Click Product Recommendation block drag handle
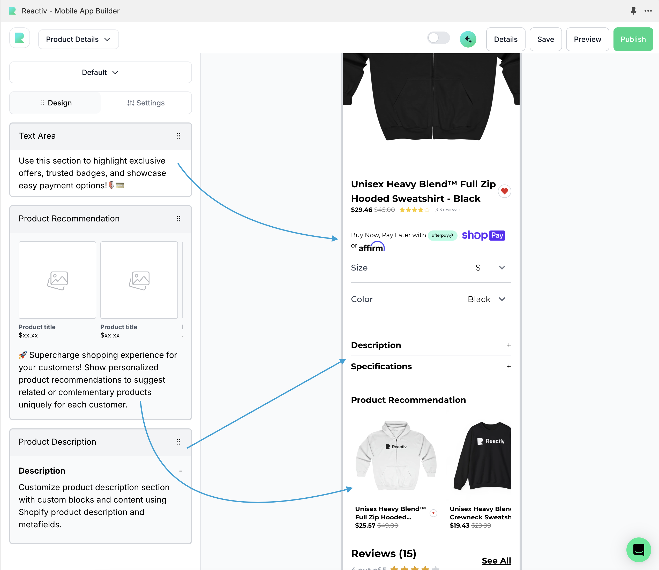This screenshot has height=570, width=659. coord(178,219)
